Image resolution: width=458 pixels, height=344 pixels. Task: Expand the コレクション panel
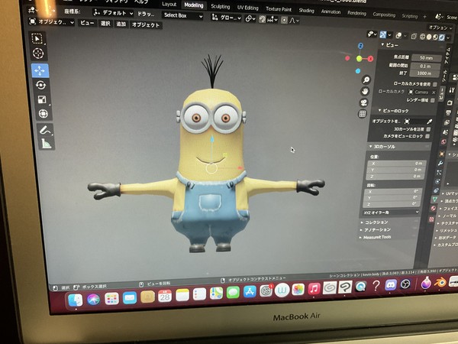coord(375,222)
